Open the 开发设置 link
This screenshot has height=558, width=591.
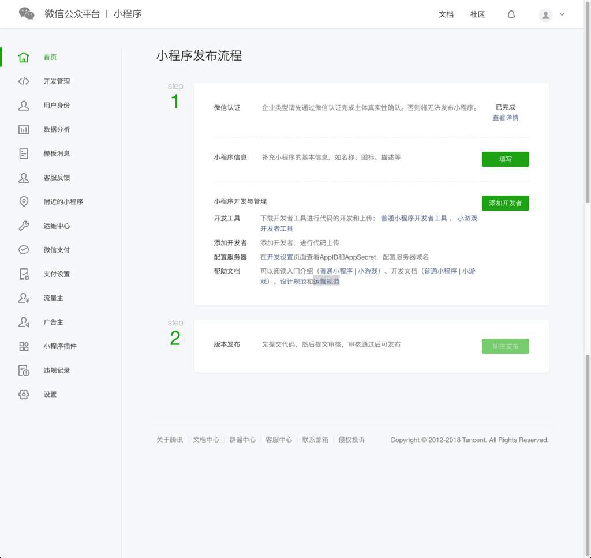[280, 257]
